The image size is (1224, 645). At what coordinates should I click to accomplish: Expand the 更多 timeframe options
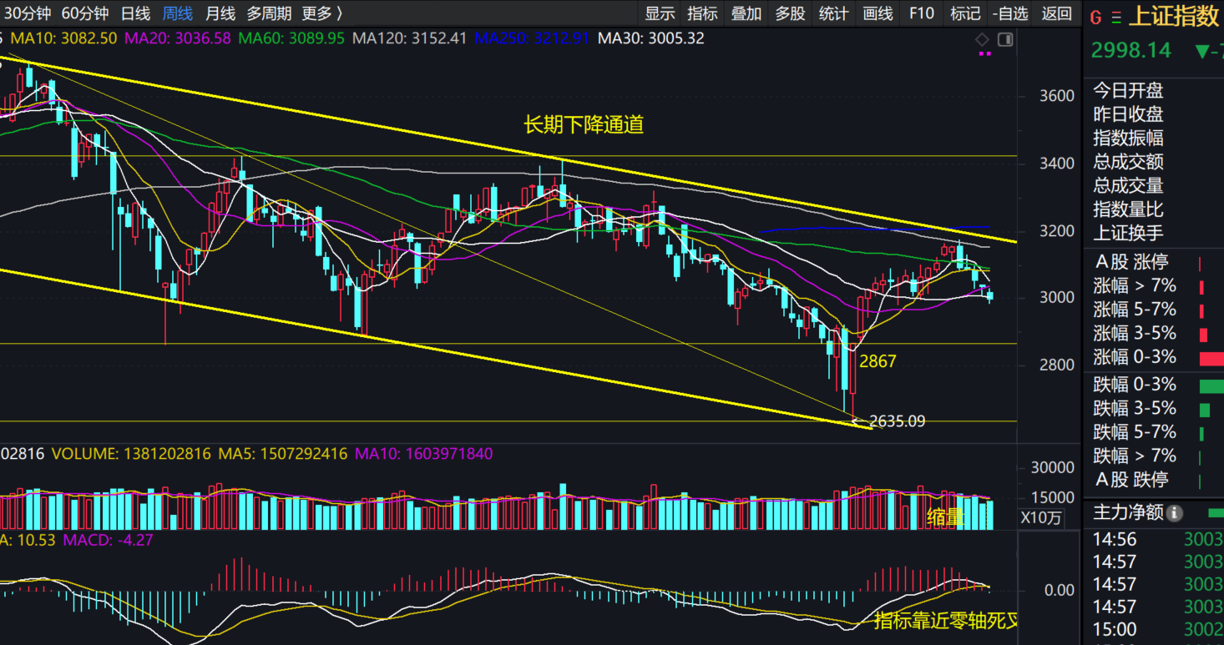pyautogui.click(x=322, y=13)
